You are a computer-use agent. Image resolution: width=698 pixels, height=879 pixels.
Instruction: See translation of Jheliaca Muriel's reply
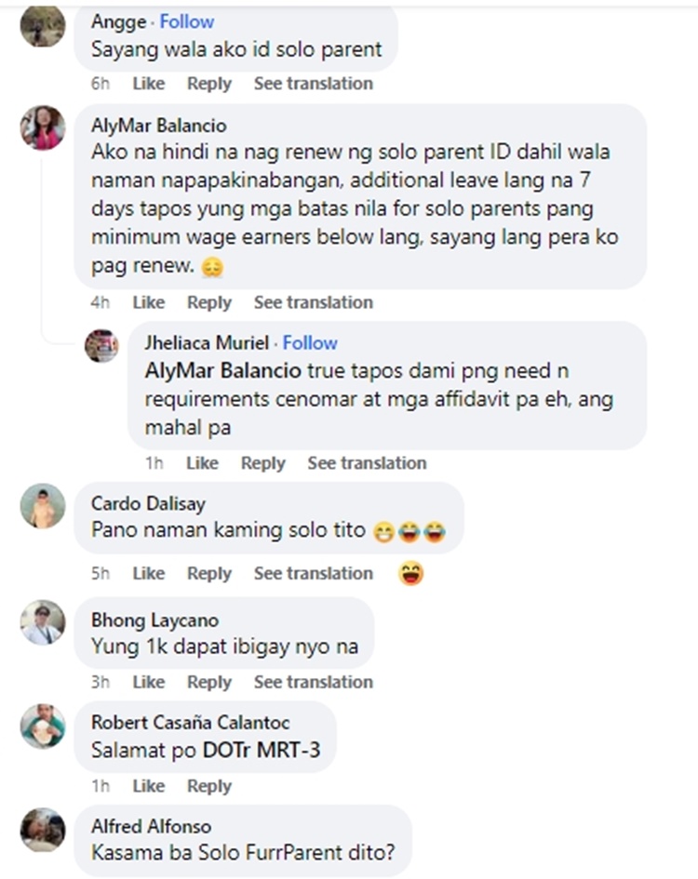pyautogui.click(x=367, y=463)
